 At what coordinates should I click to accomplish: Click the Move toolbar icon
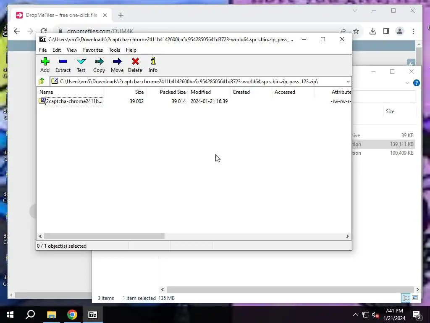(117, 65)
